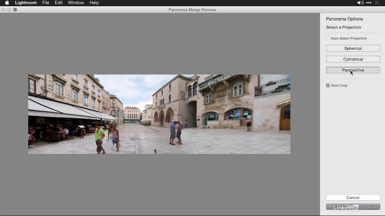Select the Spherical projection
The image size is (385, 216).
coord(353,48)
